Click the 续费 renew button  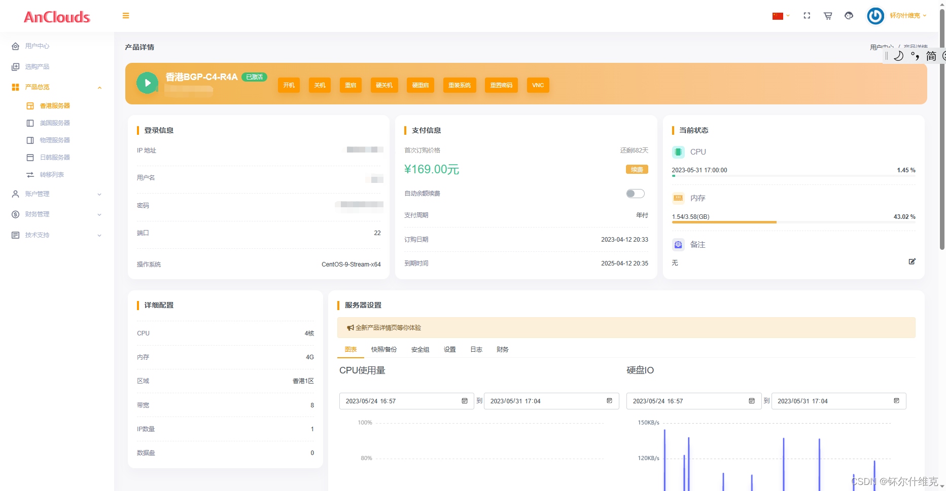pos(637,170)
